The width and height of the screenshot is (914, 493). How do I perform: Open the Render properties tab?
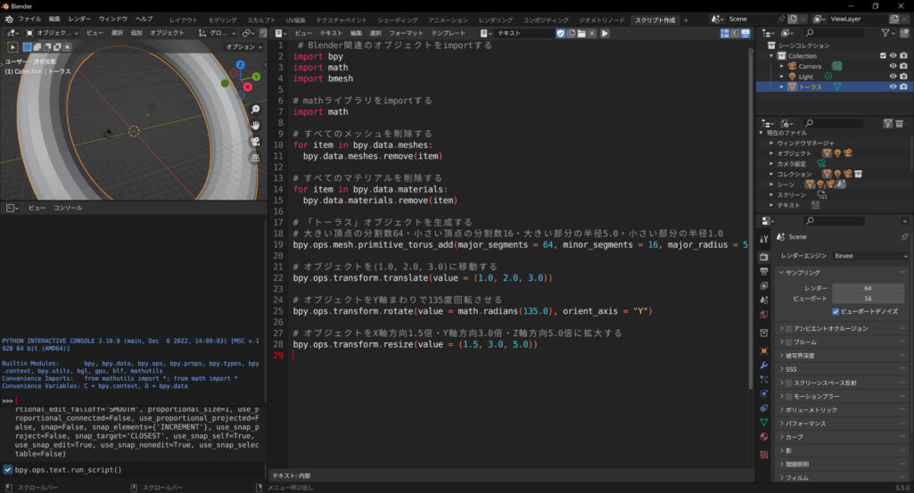(x=764, y=257)
